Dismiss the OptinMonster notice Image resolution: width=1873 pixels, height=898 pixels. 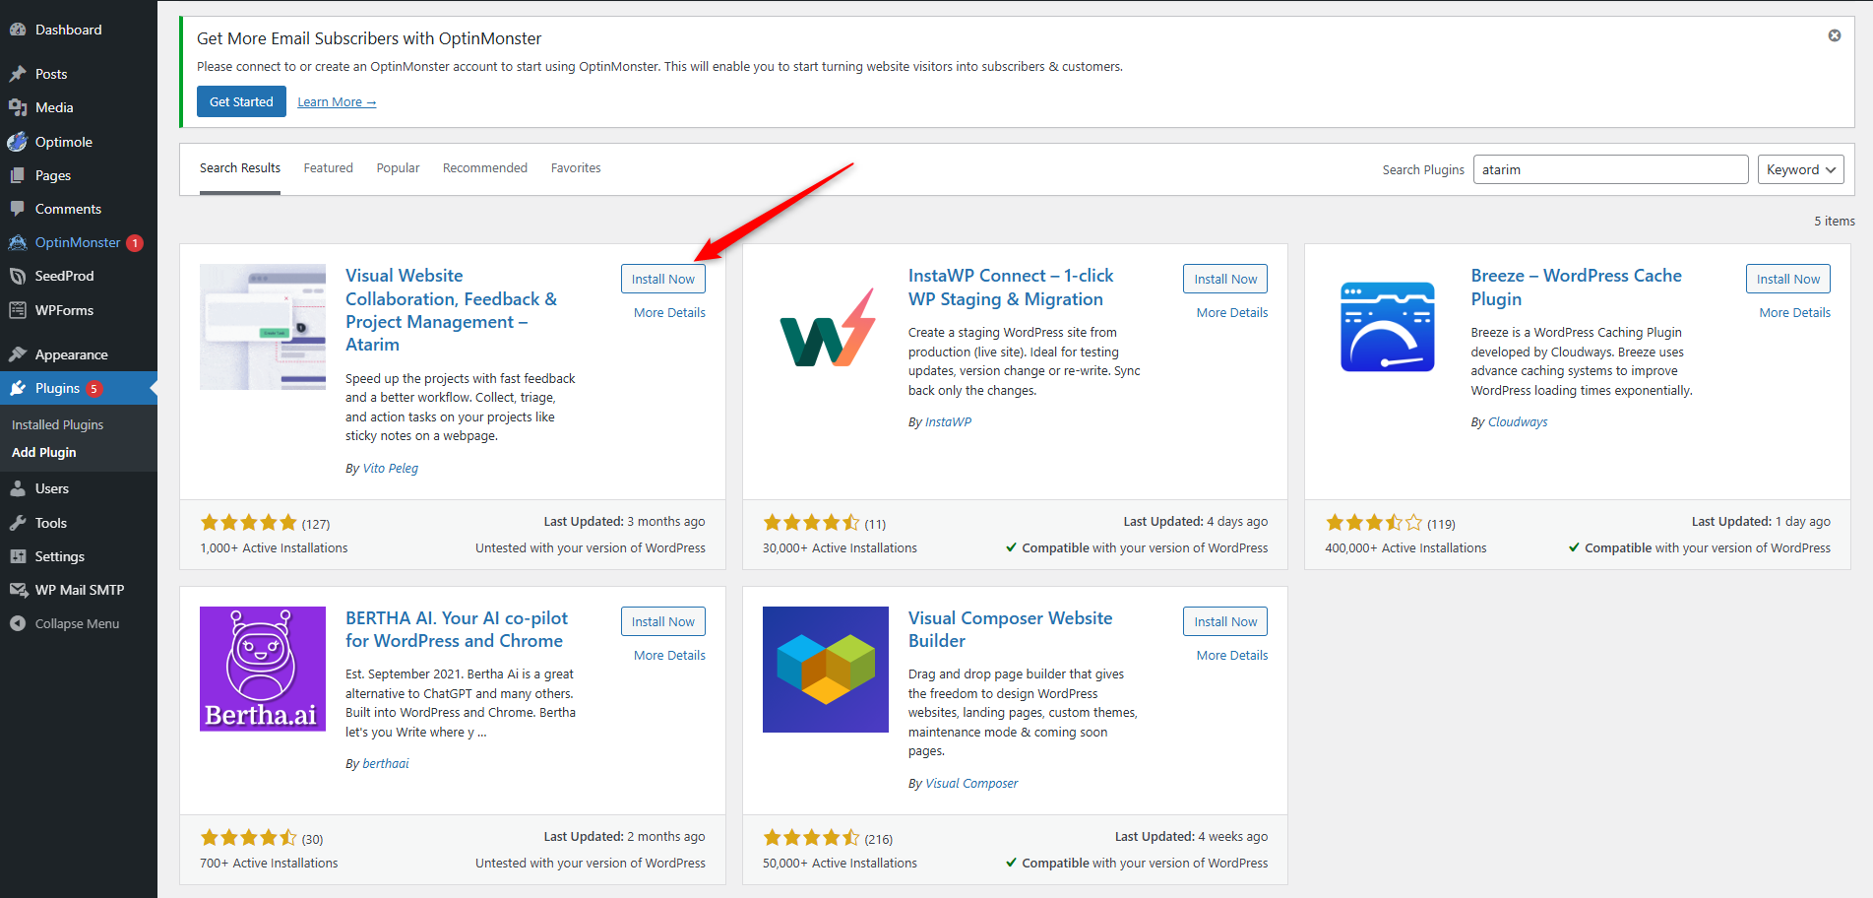[x=1835, y=35]
